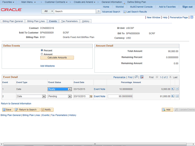Open the Favorites dropdown menu

pos(8,2)
